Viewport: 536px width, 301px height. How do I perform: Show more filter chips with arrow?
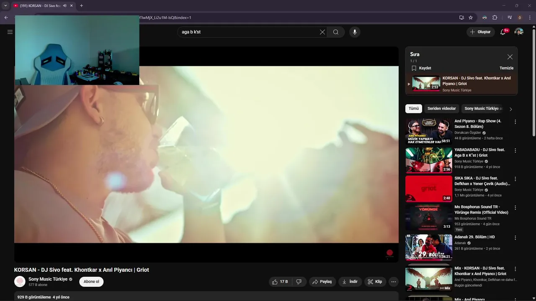click(x=510, y=109)
